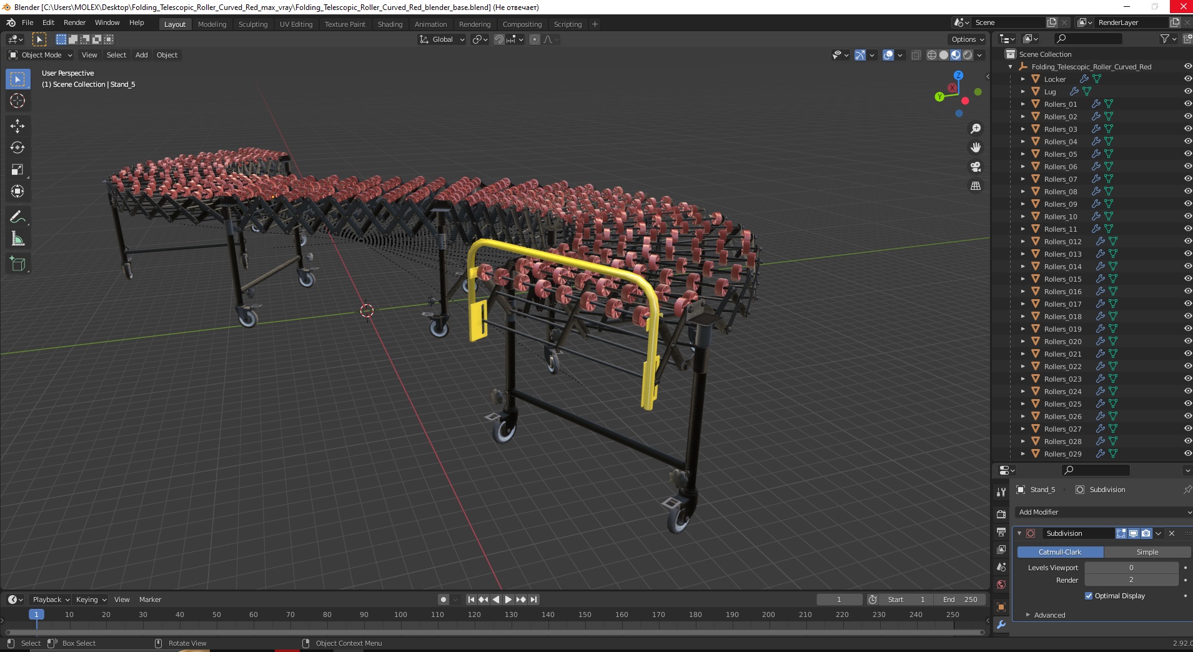The width and height of the screenshot is (1193, 652).
Task: Play the animation forward
Action: point(508,600)
